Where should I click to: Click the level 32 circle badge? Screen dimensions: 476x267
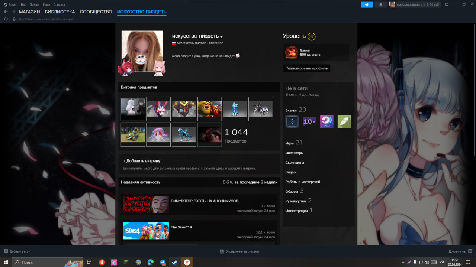[311, 36]
